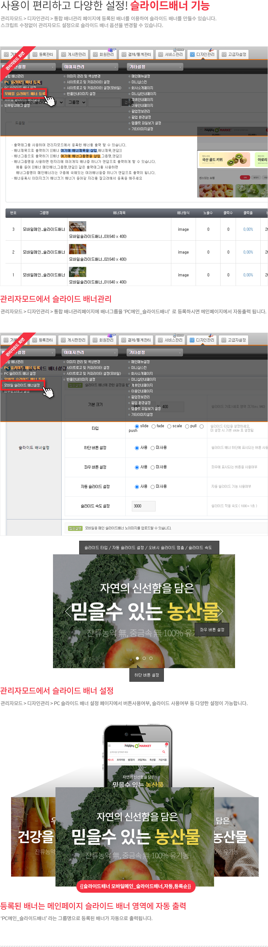Viewport: 268px width, 947px height.
Task: Click the next-slide arrow on kale banner
Action: click(220, 611)
